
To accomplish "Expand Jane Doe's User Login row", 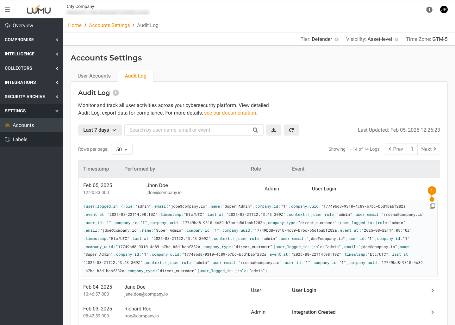I will point(433,290).
